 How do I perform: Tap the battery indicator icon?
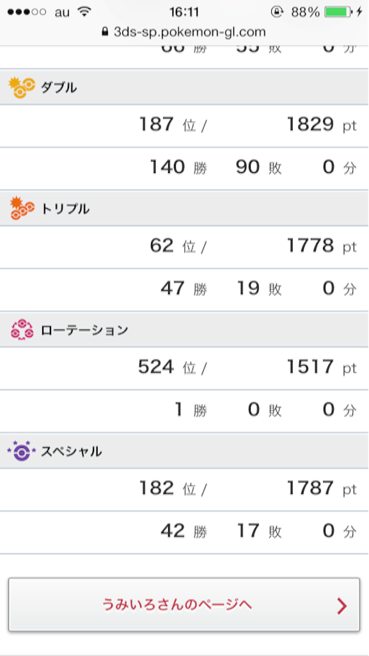point(338,12)
